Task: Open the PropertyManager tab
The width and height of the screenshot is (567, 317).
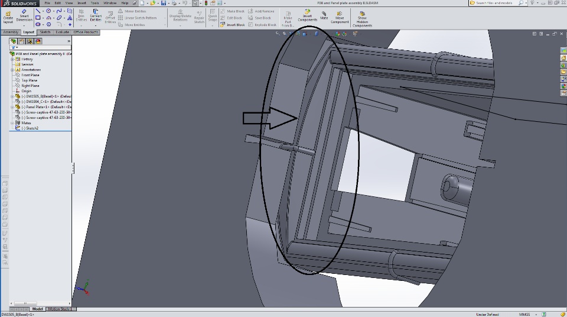Action: (21, 41)
